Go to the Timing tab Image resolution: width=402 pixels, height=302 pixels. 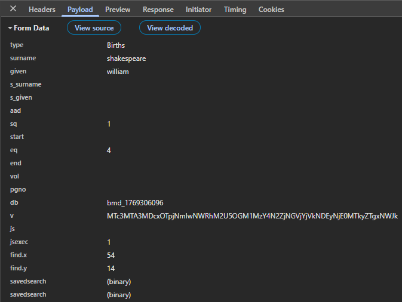click(x=235, y=10)
